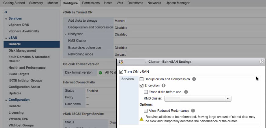The height and width of the screenshot is (128, 266).
Task: Open Disk Management in the sidebar
Action: pyautogui.click(x=22, y=51)
